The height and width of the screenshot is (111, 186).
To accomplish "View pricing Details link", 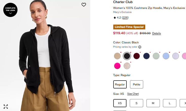I will pos(156,33).
